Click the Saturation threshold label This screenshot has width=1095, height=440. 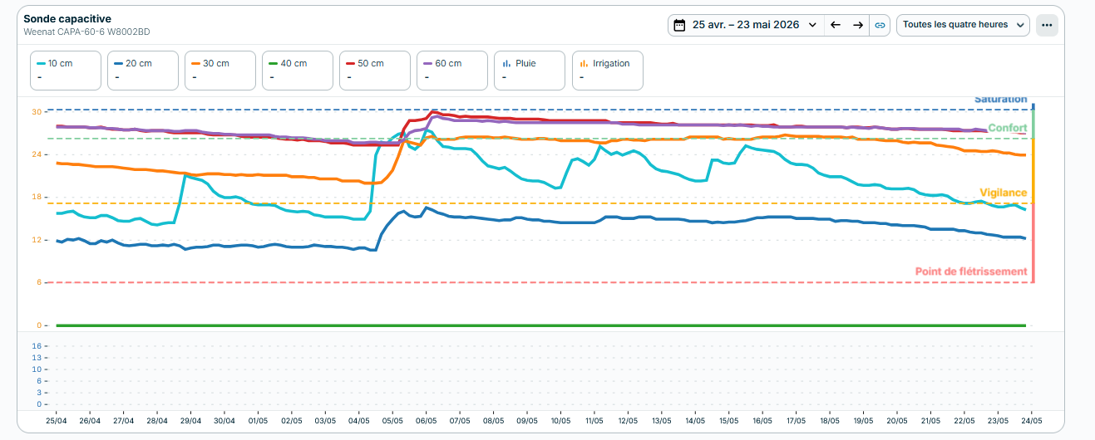pyautogui.click(x=1000, y=99)
